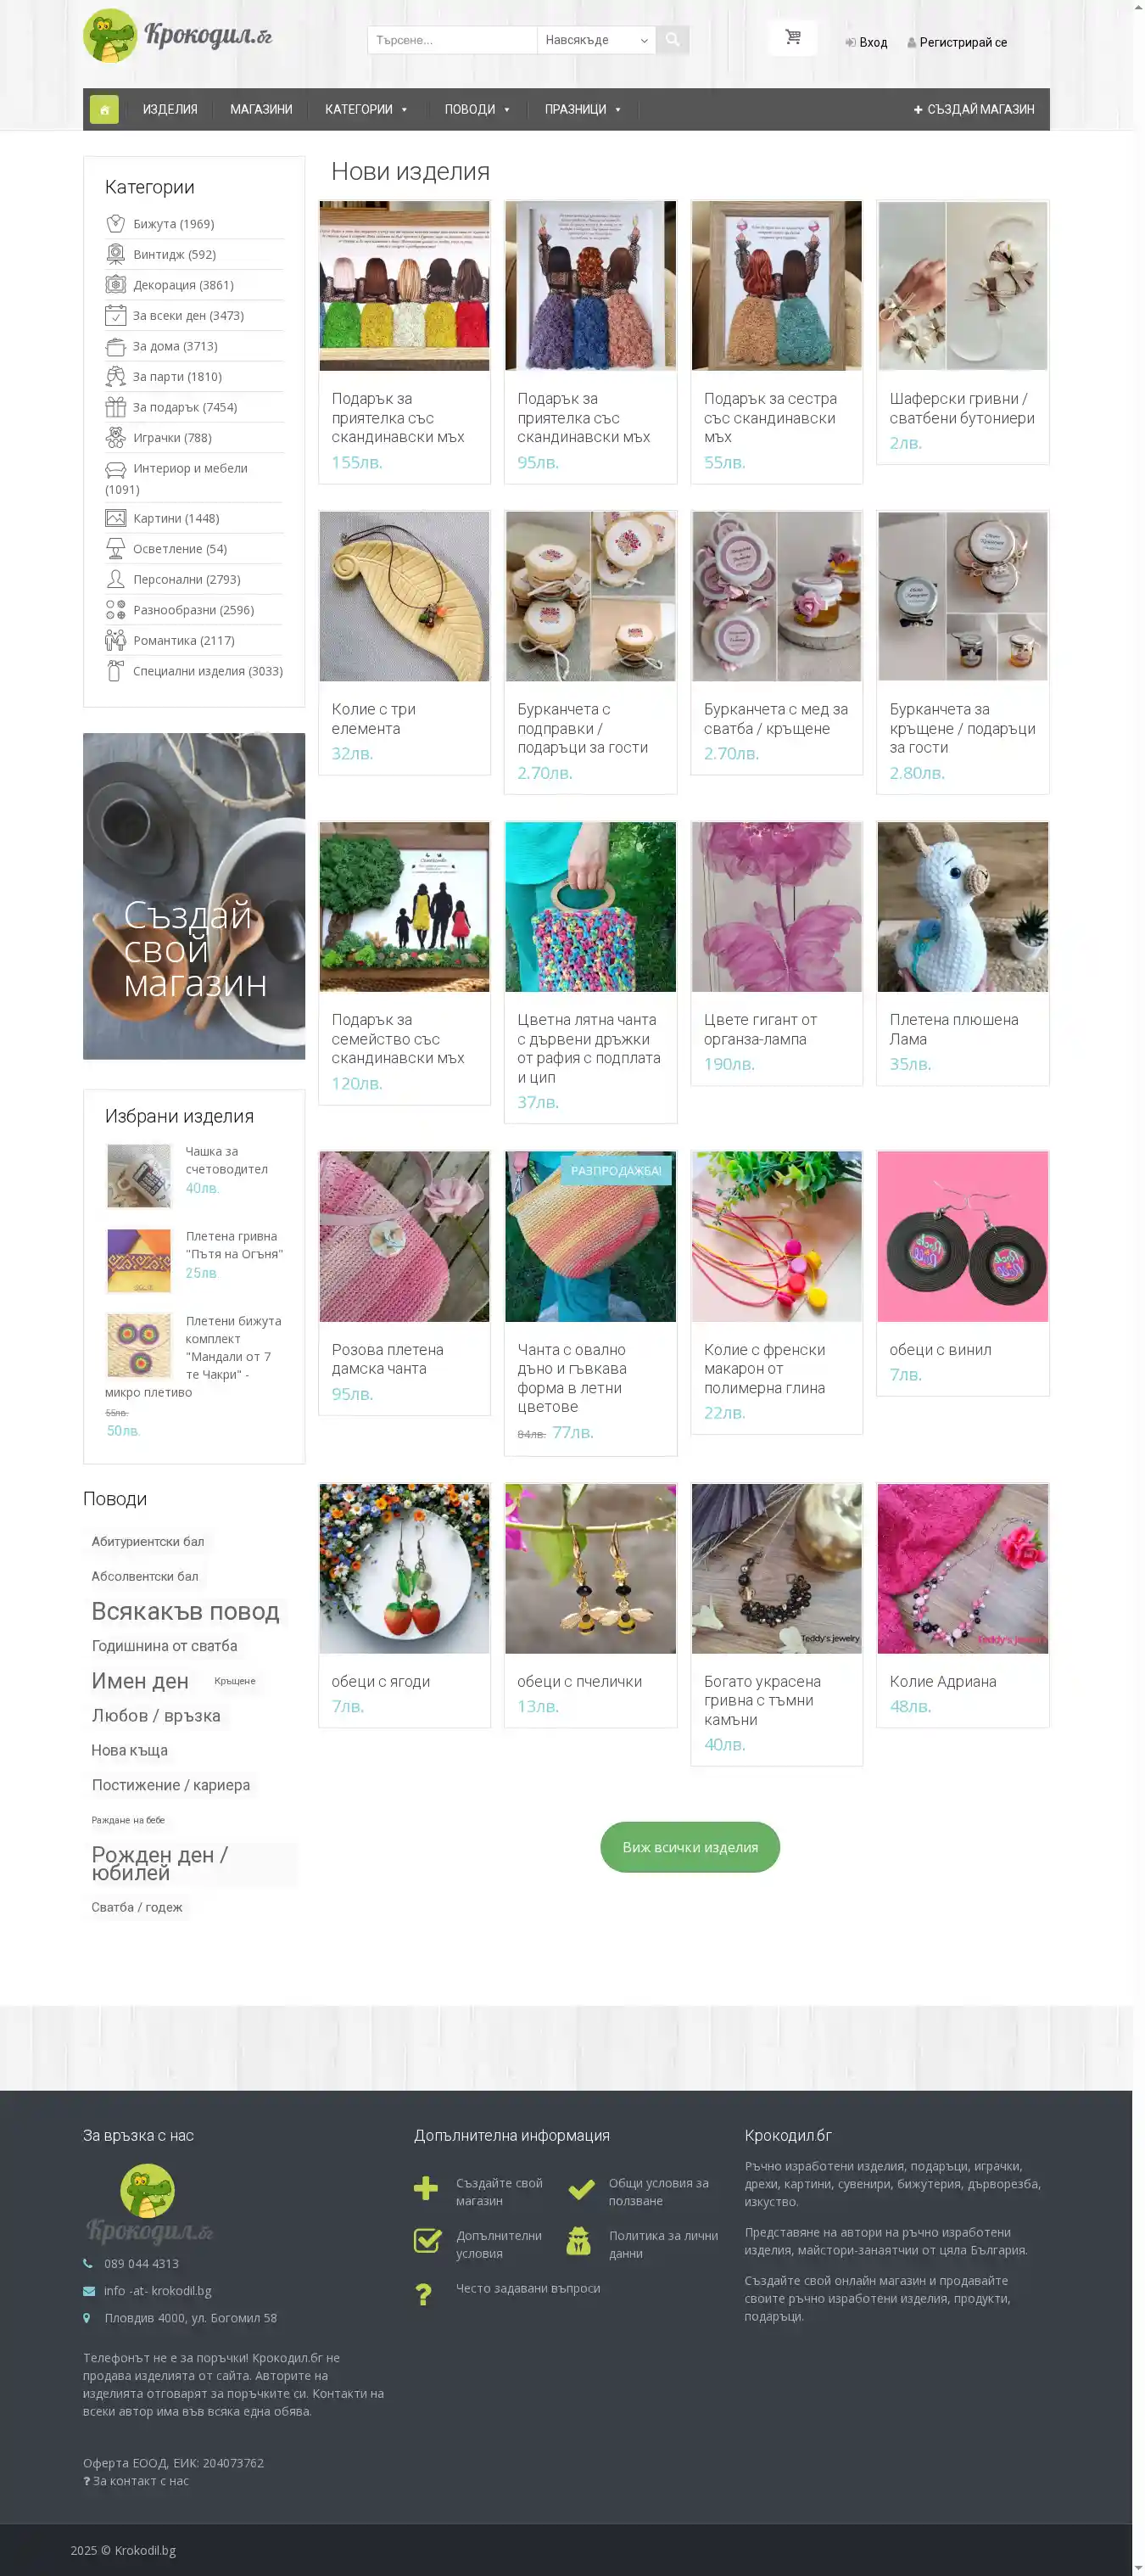Open the question mark FAQ icon
1145x2576 pixels.
(424, 2294)
